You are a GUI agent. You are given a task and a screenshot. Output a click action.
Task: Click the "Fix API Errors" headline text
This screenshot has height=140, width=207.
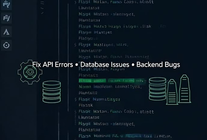(53, 65)
